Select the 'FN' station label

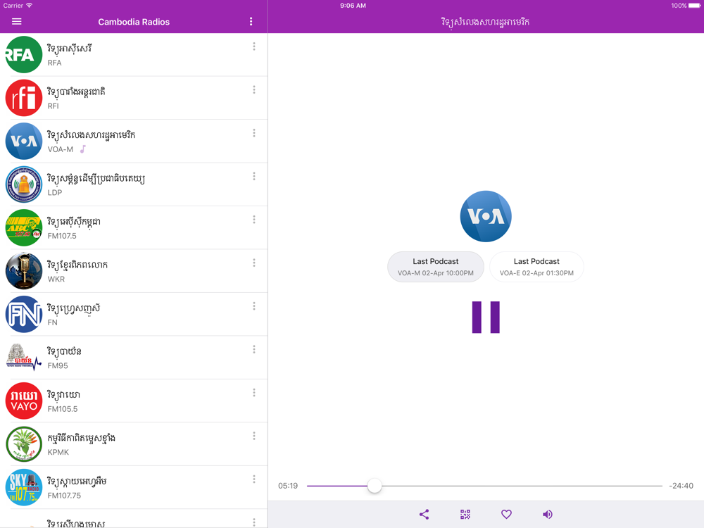click(x=53, y=322)
